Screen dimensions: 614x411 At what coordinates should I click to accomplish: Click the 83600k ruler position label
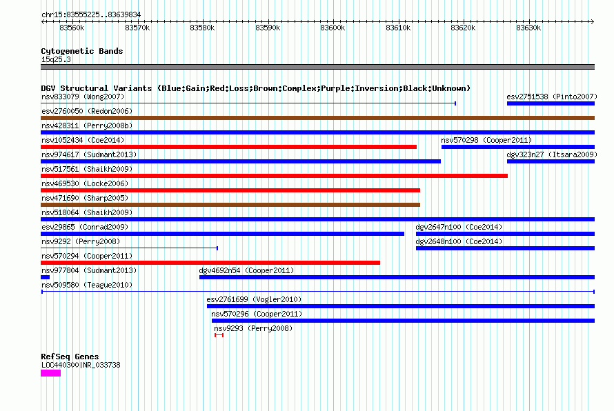click(333, 28)
